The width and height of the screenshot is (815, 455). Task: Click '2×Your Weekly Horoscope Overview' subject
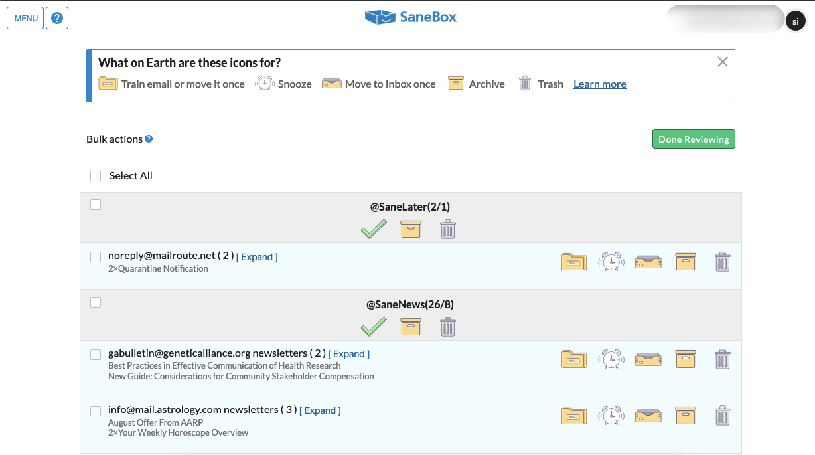coord(178,433)
